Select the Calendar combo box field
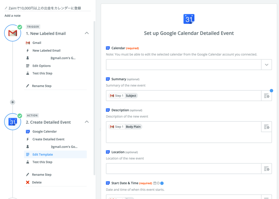This screenshot has width=279, height=199. point(189,65)
